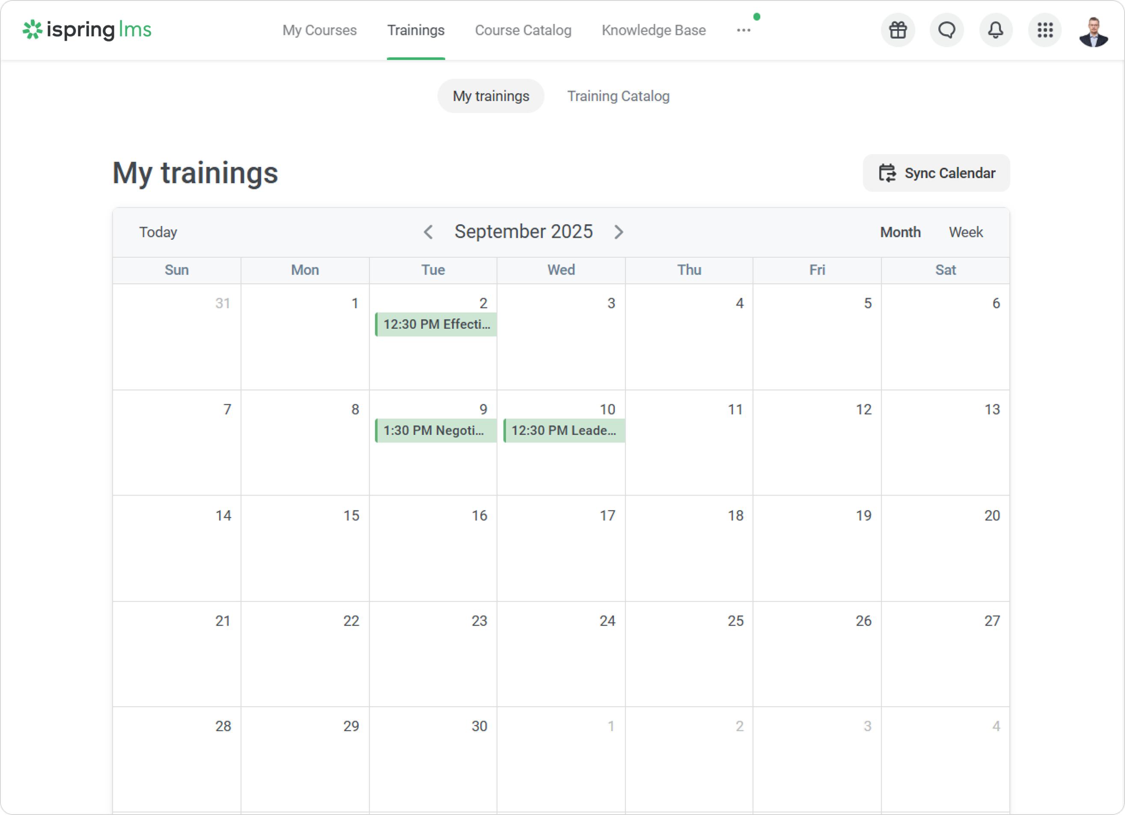This screenshot has height=815, width=1125.
Task: Open the apps grid menu
Action: point(1045,30)
